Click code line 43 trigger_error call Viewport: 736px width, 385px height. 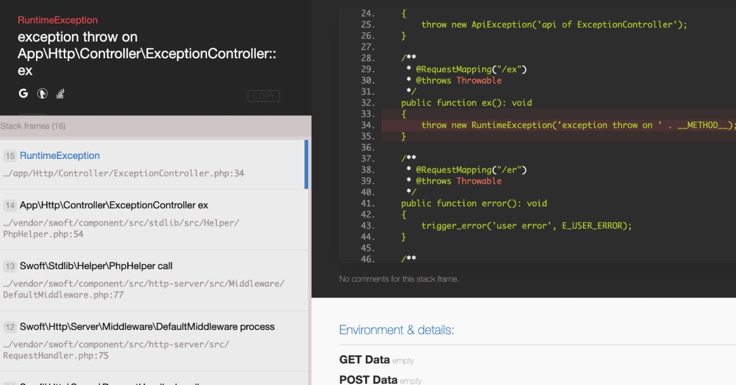526,225
